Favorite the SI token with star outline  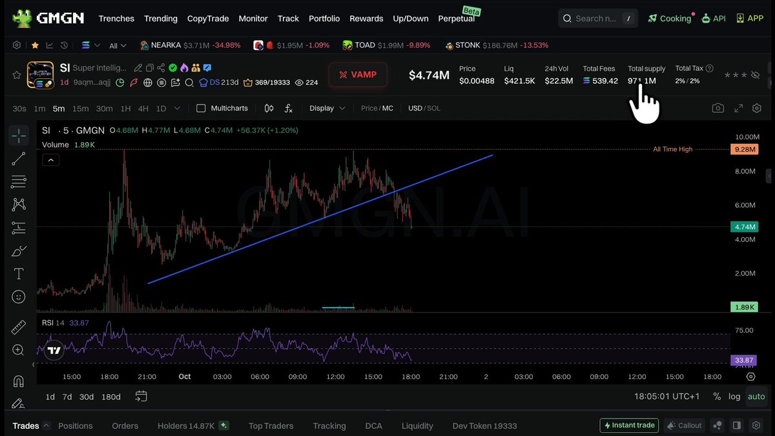(x=17, y=75)
